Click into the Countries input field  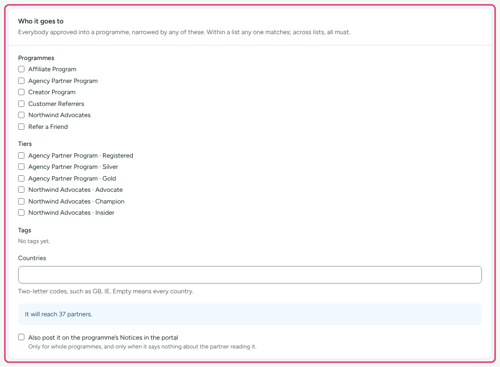[250, 275]
